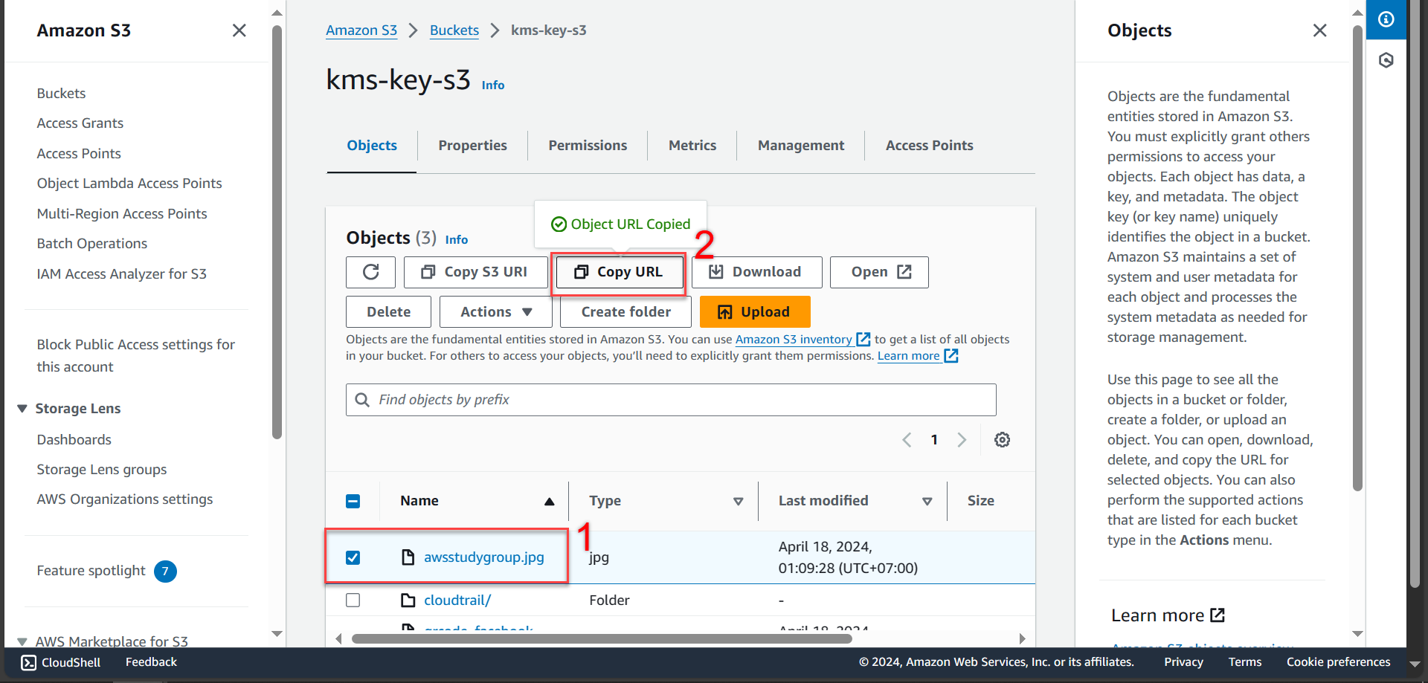The height and width of the screenshot is (683, 1428).
Task: Close the Objects help panel
Action: point(1319,30)
